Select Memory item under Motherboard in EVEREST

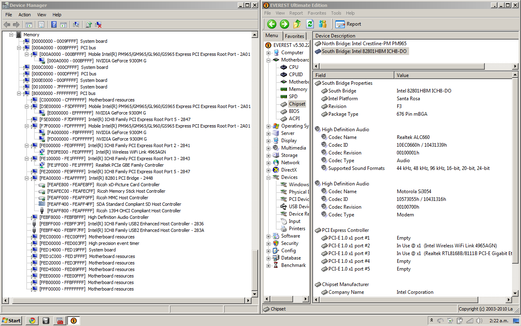298,89
